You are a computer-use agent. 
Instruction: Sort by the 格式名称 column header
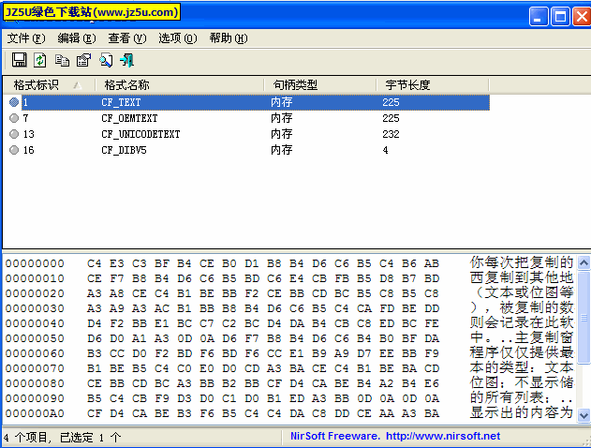180,85
